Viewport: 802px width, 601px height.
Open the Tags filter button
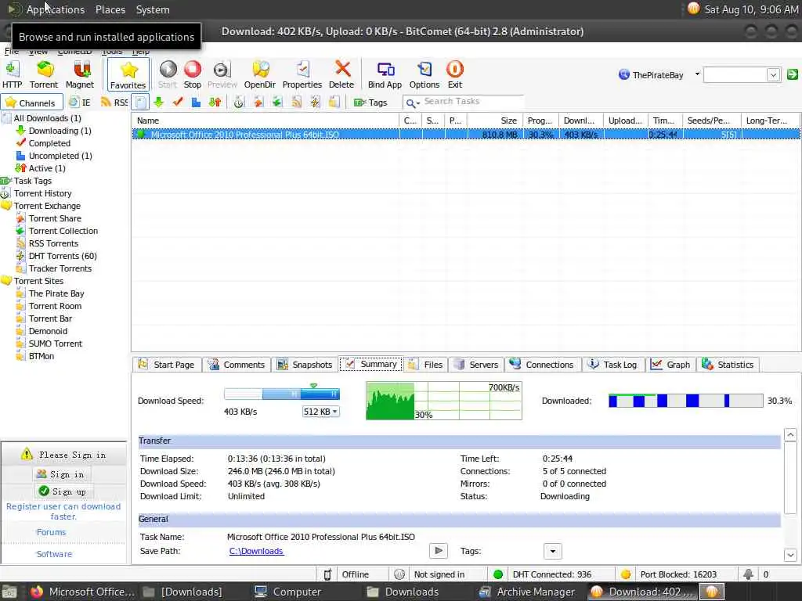[x=370, y=103]
